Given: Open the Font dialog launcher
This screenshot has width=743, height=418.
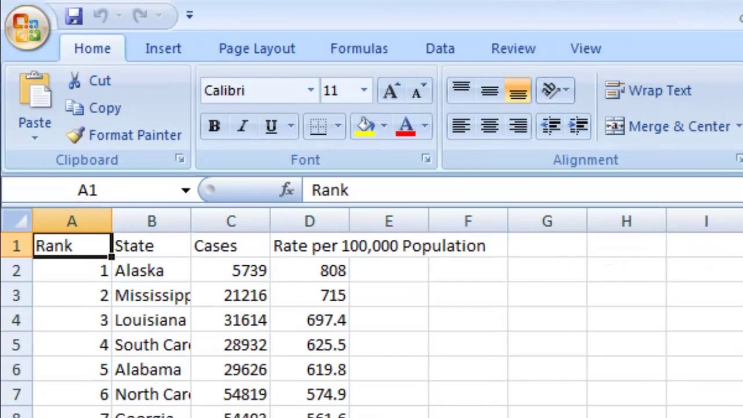Looking at the screenshot, I should coord(427,159).
